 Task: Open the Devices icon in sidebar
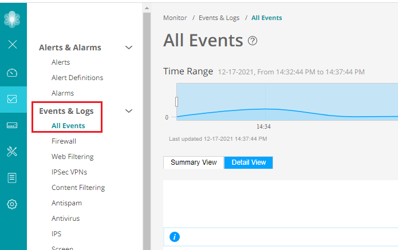(13, 125)
